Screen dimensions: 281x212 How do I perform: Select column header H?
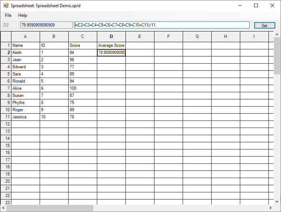point(226,36)
